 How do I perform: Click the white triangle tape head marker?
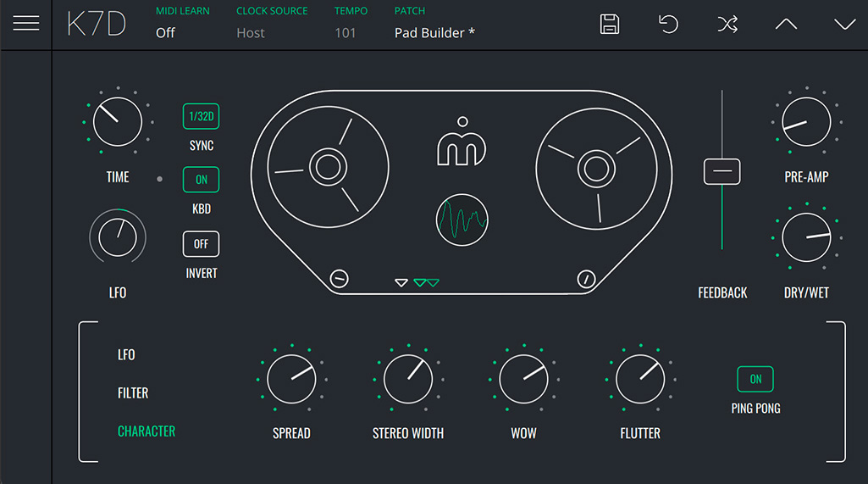pos(401,282)
